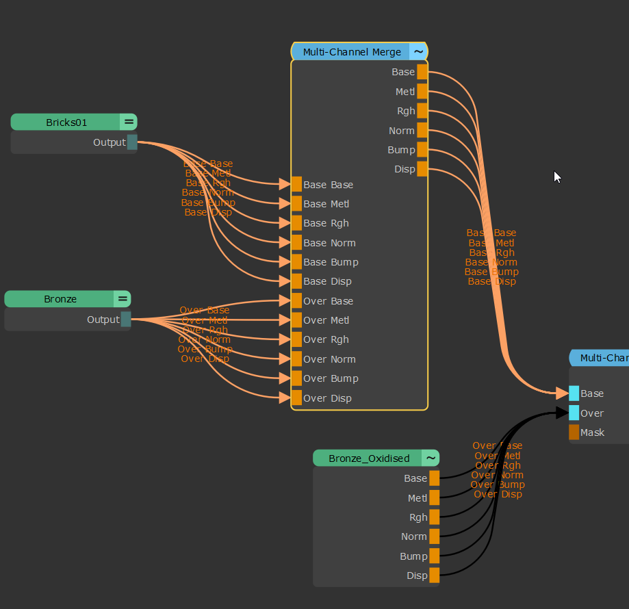This screenshot has width=629, height=609.
Task: Click the Base output port on Multi-Channel Merge
Action: [x=422, y=72]
